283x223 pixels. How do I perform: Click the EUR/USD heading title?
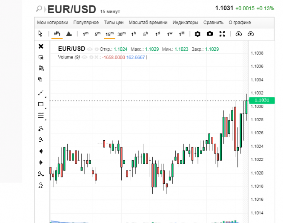[71, 9]
